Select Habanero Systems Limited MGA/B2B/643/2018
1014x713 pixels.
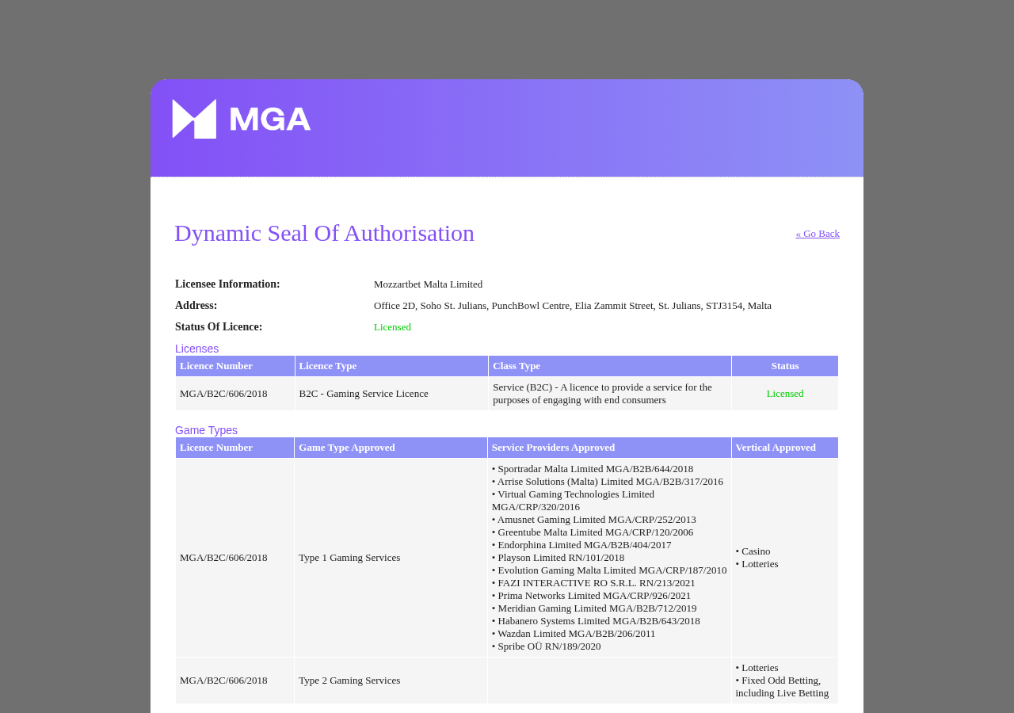tap(596, 621)
